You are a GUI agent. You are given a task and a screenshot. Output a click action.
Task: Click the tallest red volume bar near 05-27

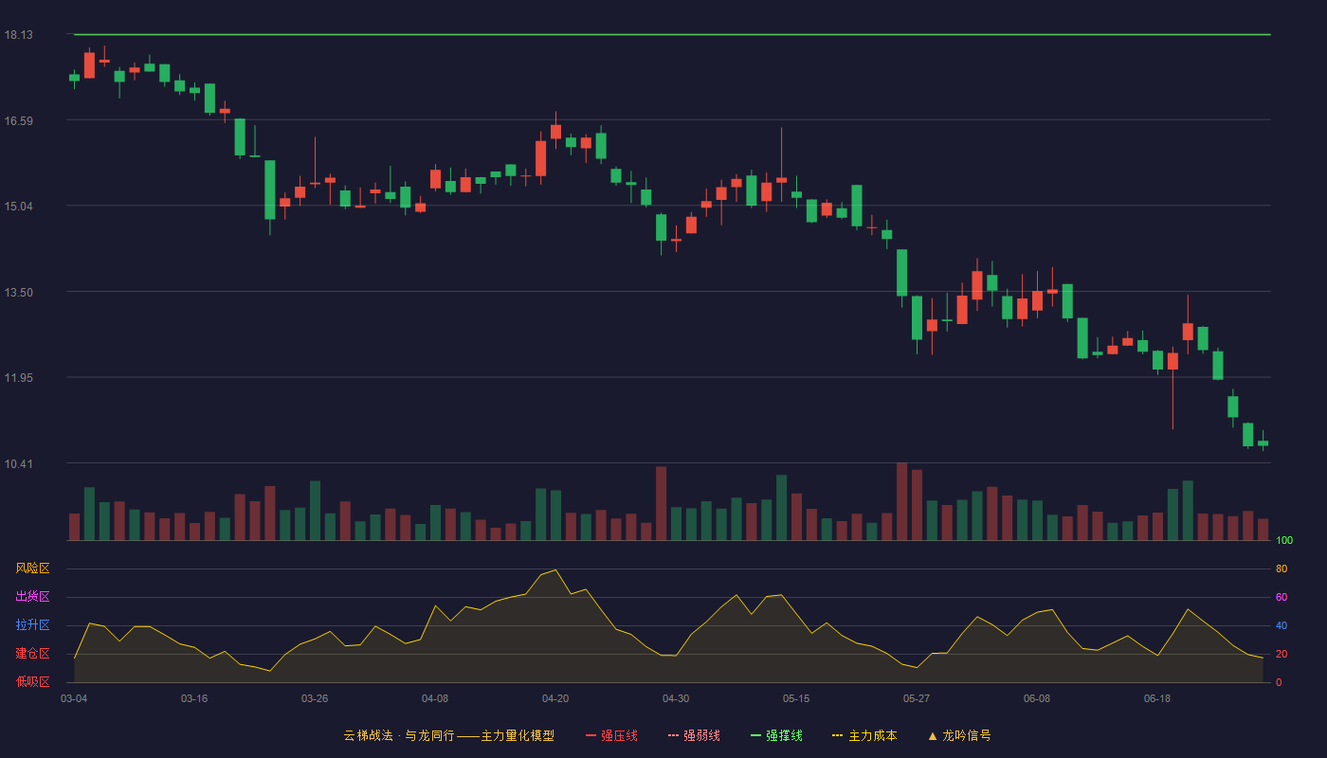pos(901,501)
